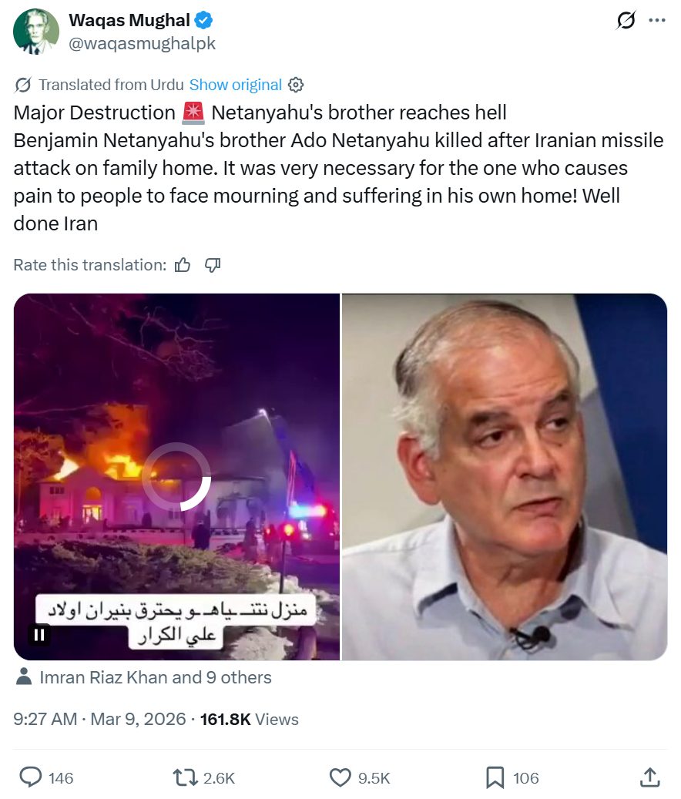The image size is (681, 799).
Task: Rate translation with thumbs down
Action: pyautogui.click(x=213, y=265)
